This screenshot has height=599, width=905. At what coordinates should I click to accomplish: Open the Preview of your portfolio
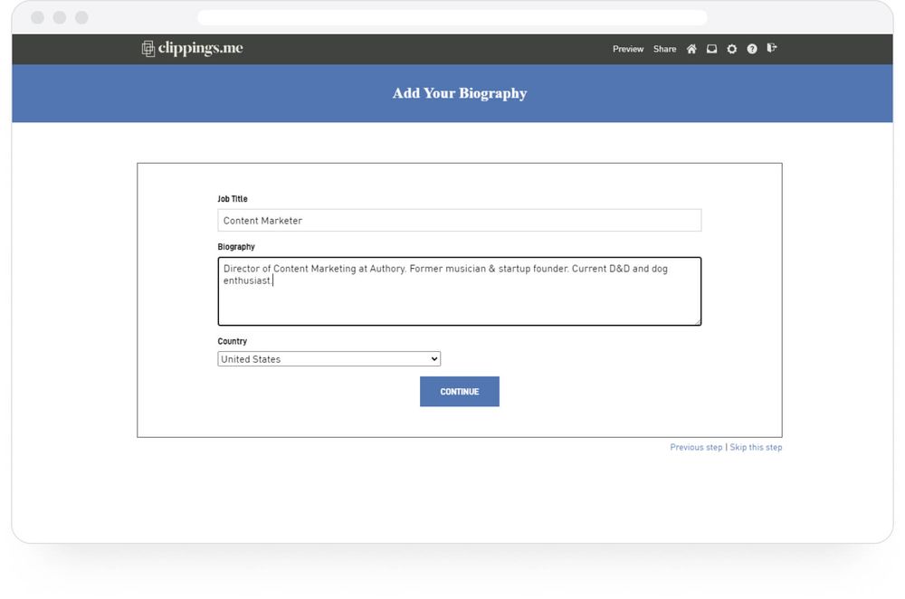tap(628, 49)
